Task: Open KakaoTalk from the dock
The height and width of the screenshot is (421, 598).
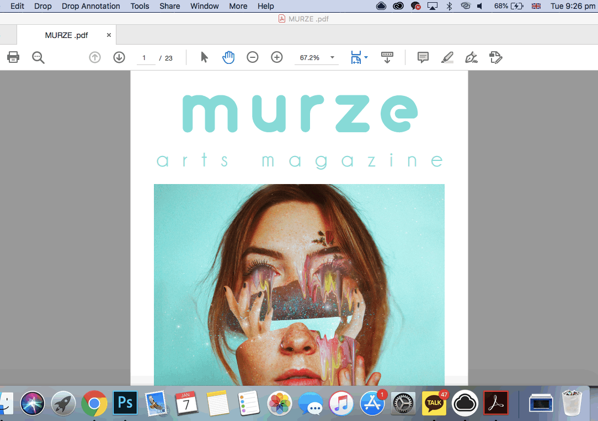Action: point(434,403)
